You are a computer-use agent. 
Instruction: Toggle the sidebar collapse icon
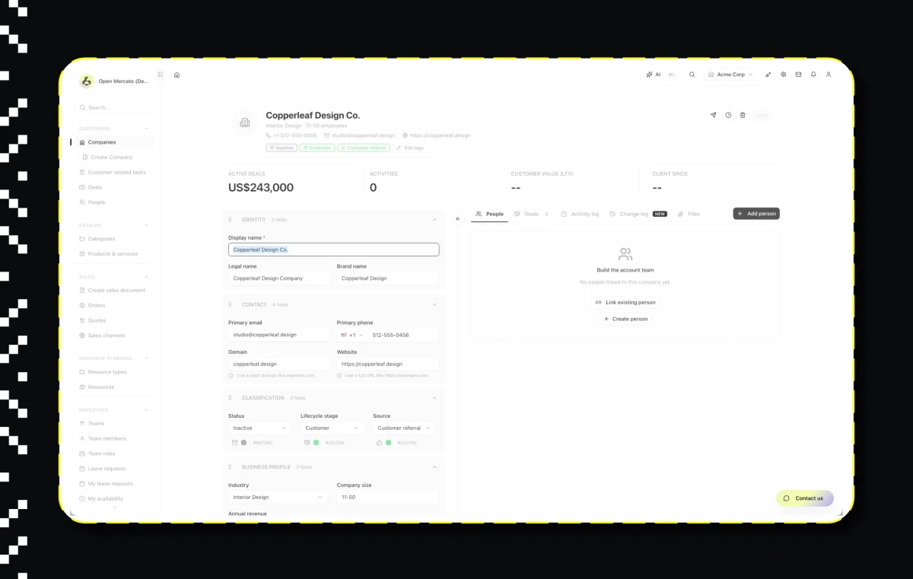(161, 75)
